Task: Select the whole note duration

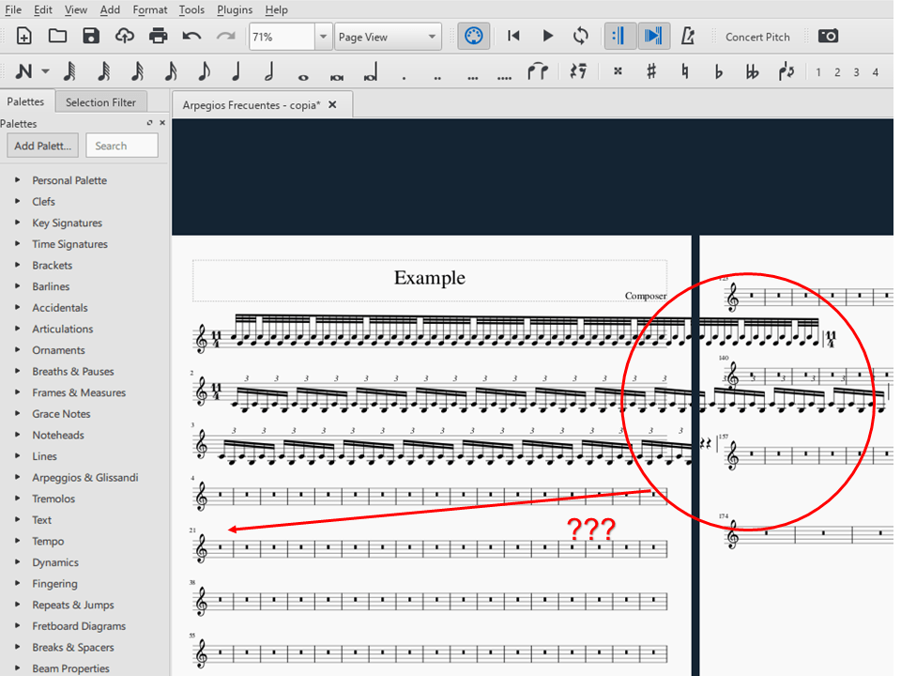Action: [302, 70]
